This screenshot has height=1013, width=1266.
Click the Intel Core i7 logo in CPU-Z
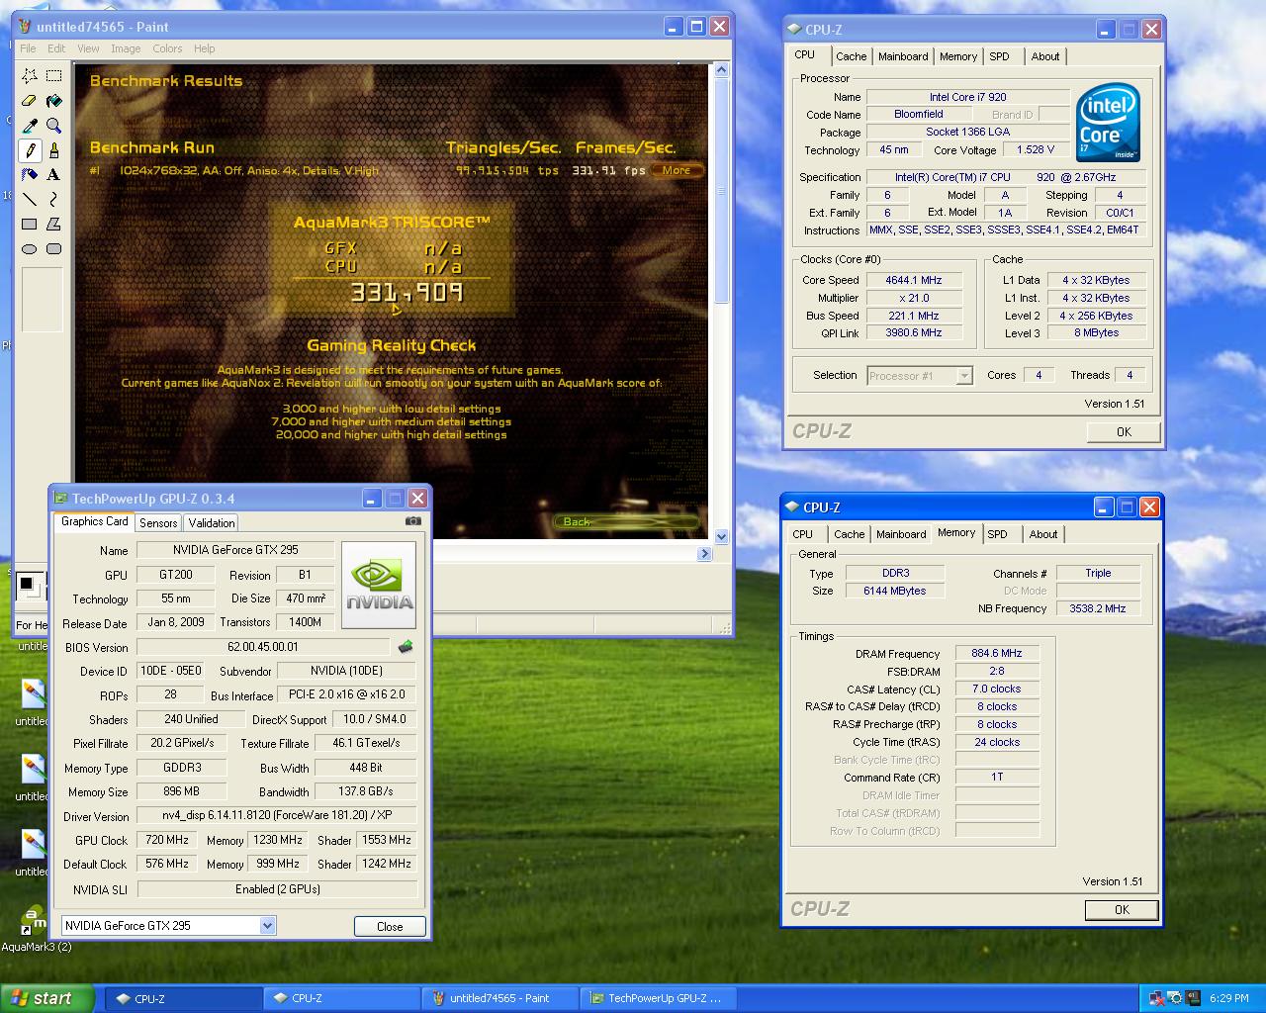1108,124
